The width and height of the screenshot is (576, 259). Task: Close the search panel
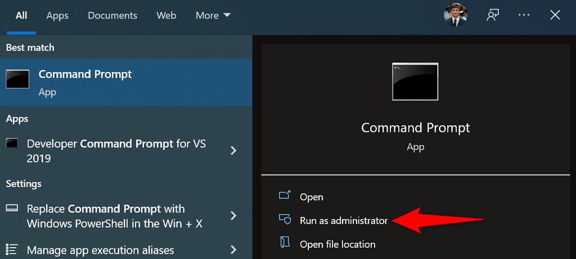pos(555,15)
